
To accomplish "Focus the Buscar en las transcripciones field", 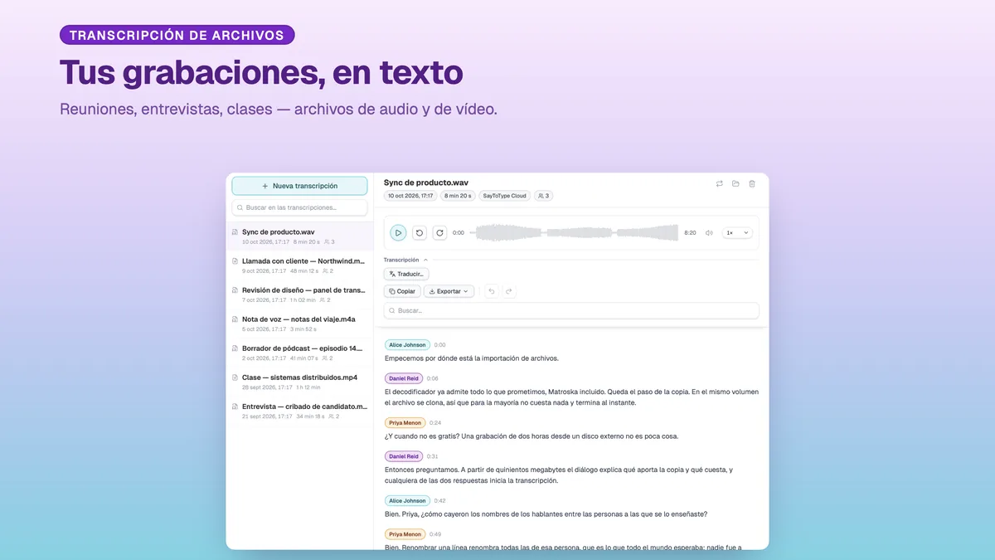I will 299,207.
